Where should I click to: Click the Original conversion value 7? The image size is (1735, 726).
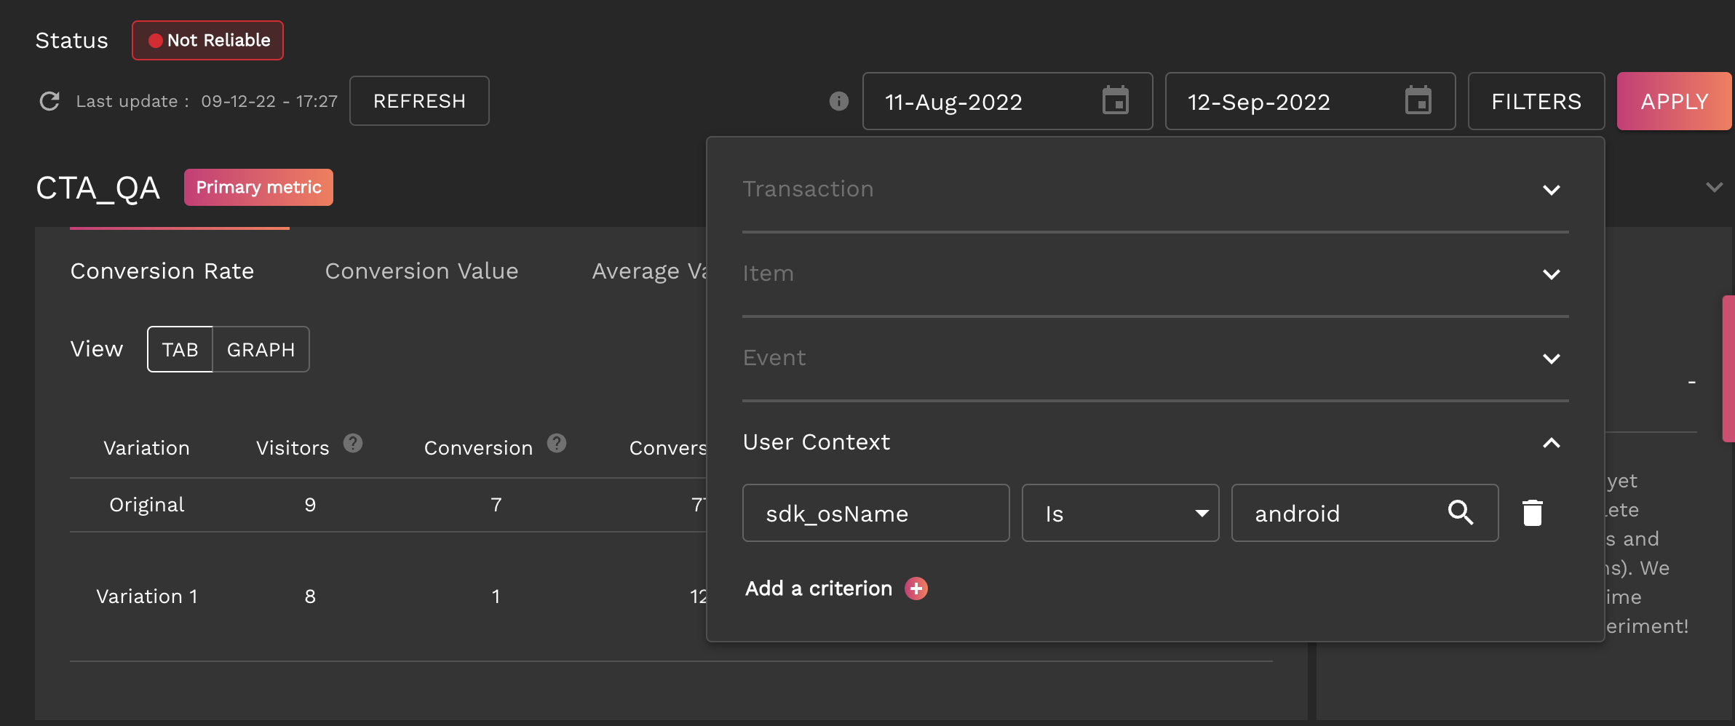[x=496, y=505]
